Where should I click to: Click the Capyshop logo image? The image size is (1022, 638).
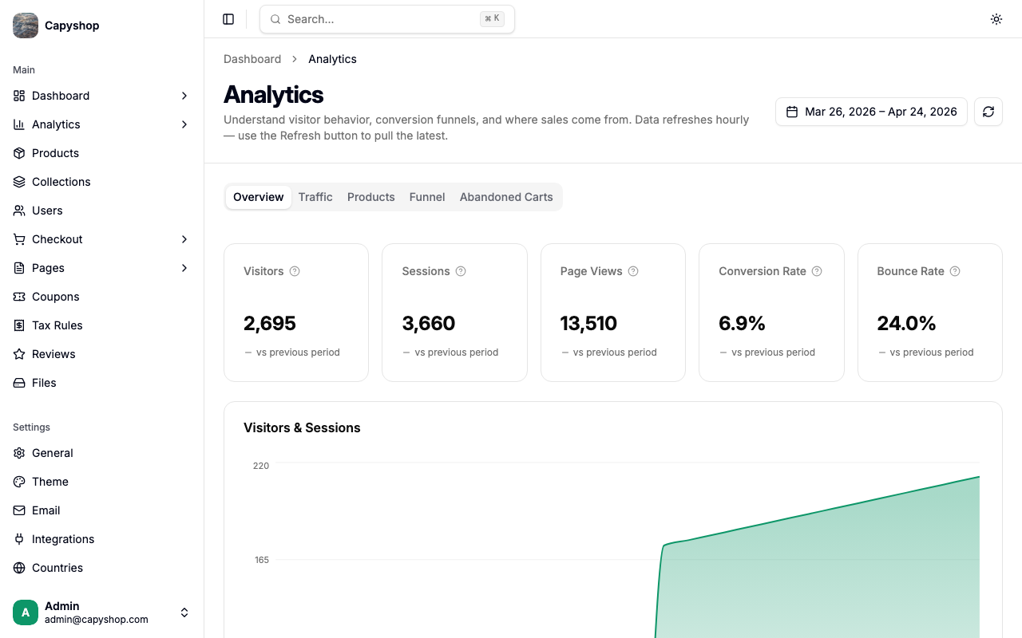coord(26,26)
